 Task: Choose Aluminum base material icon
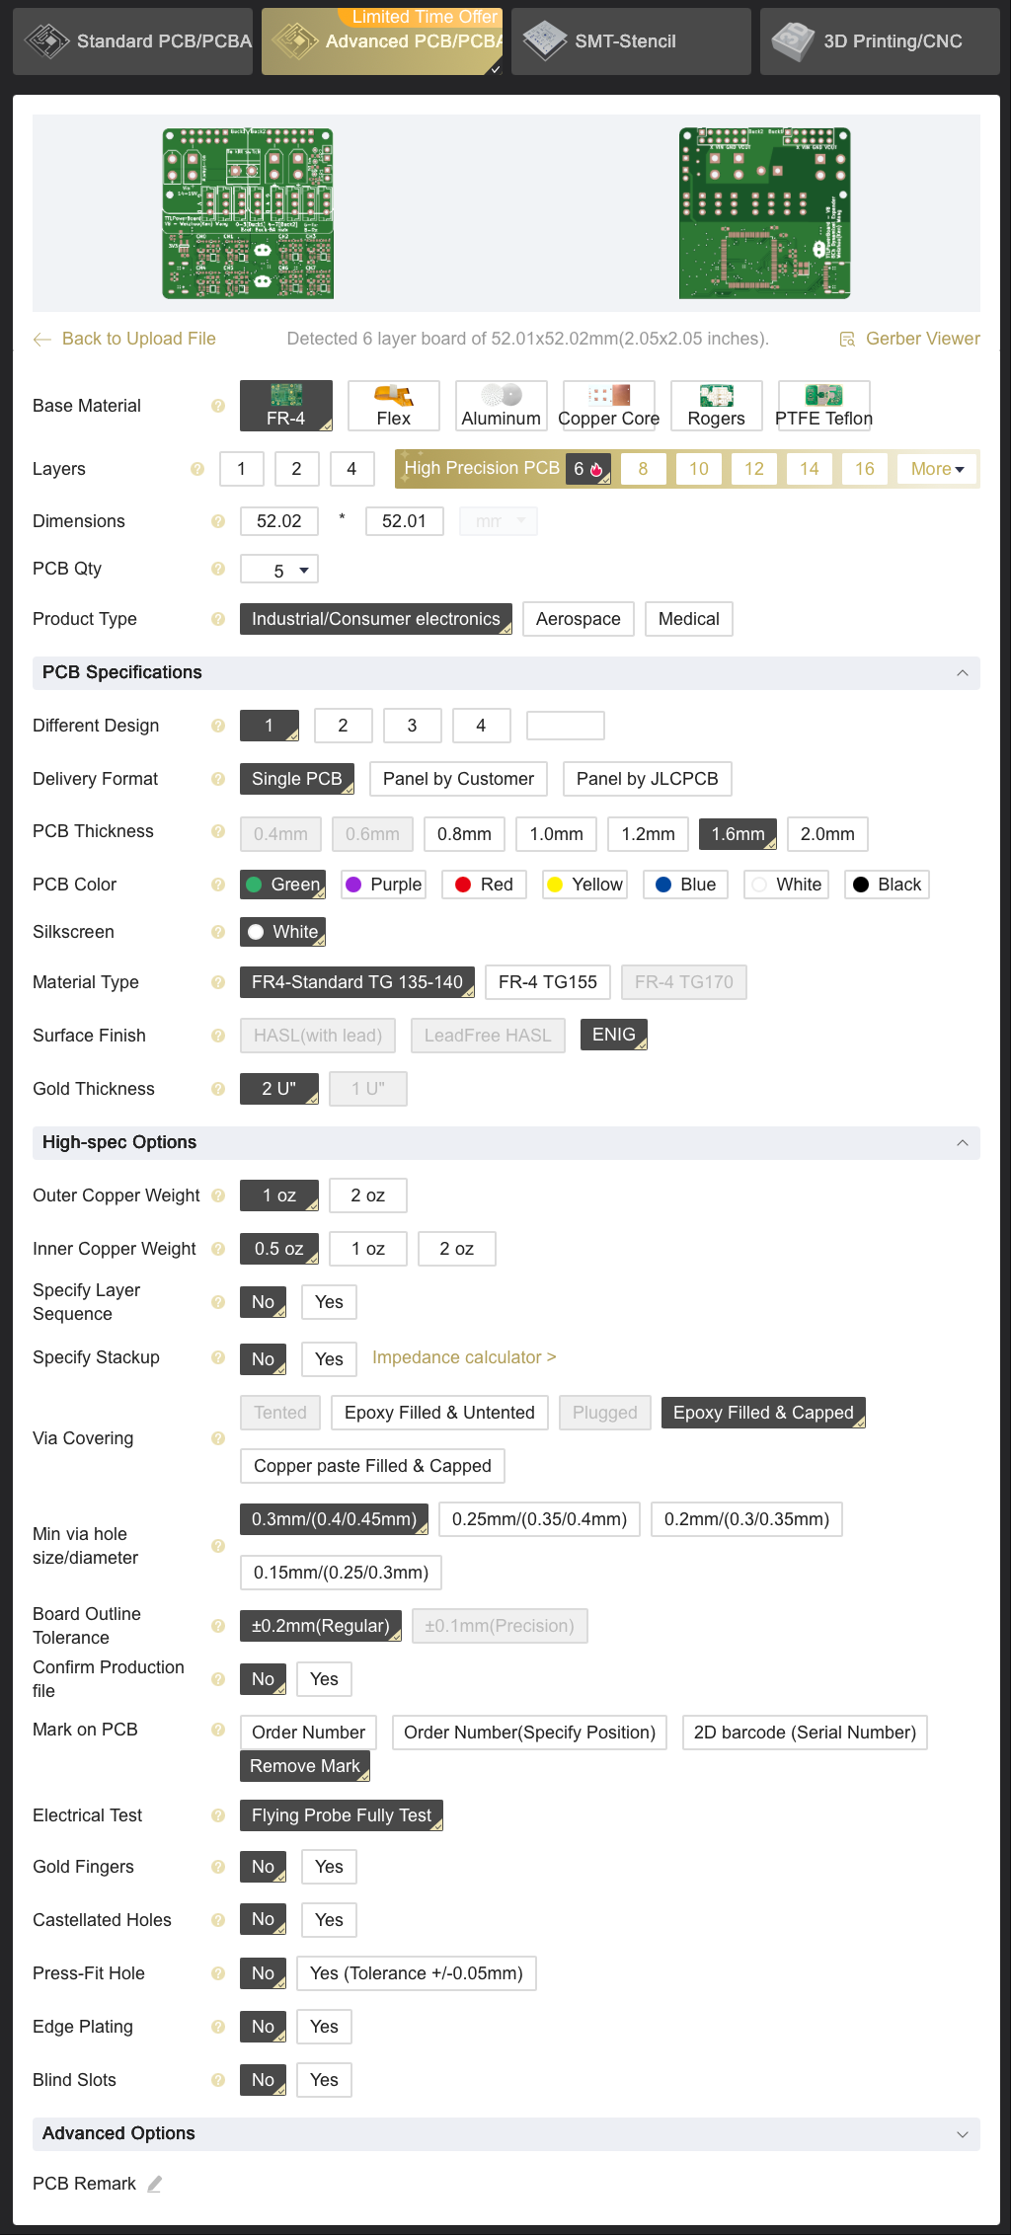tap(501, 396)
